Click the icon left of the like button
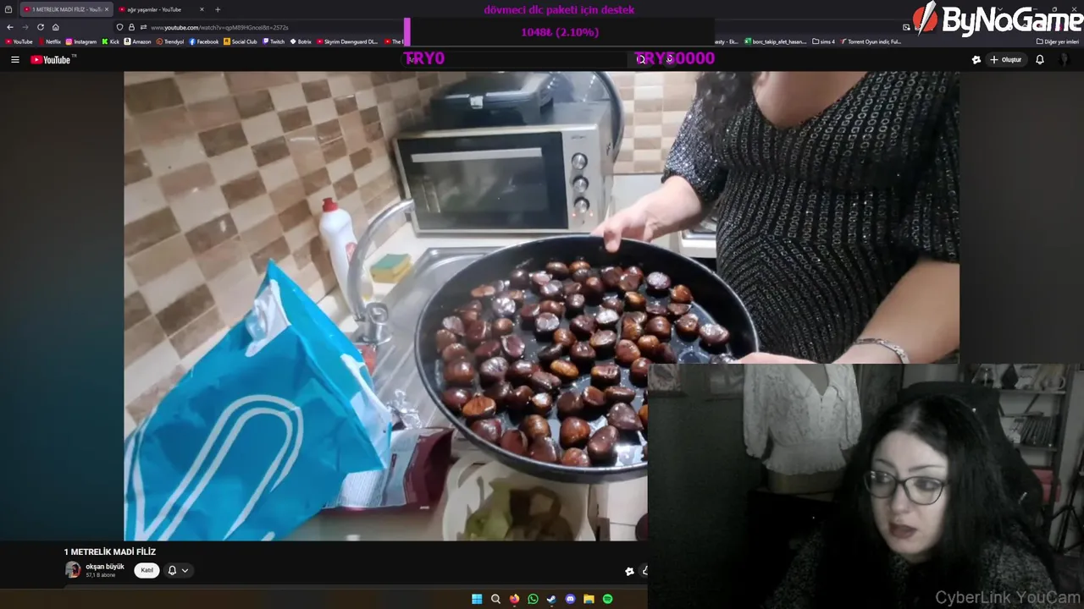Image resolution: width=1084 pixels, height=609 pixels. coord(629,571)
